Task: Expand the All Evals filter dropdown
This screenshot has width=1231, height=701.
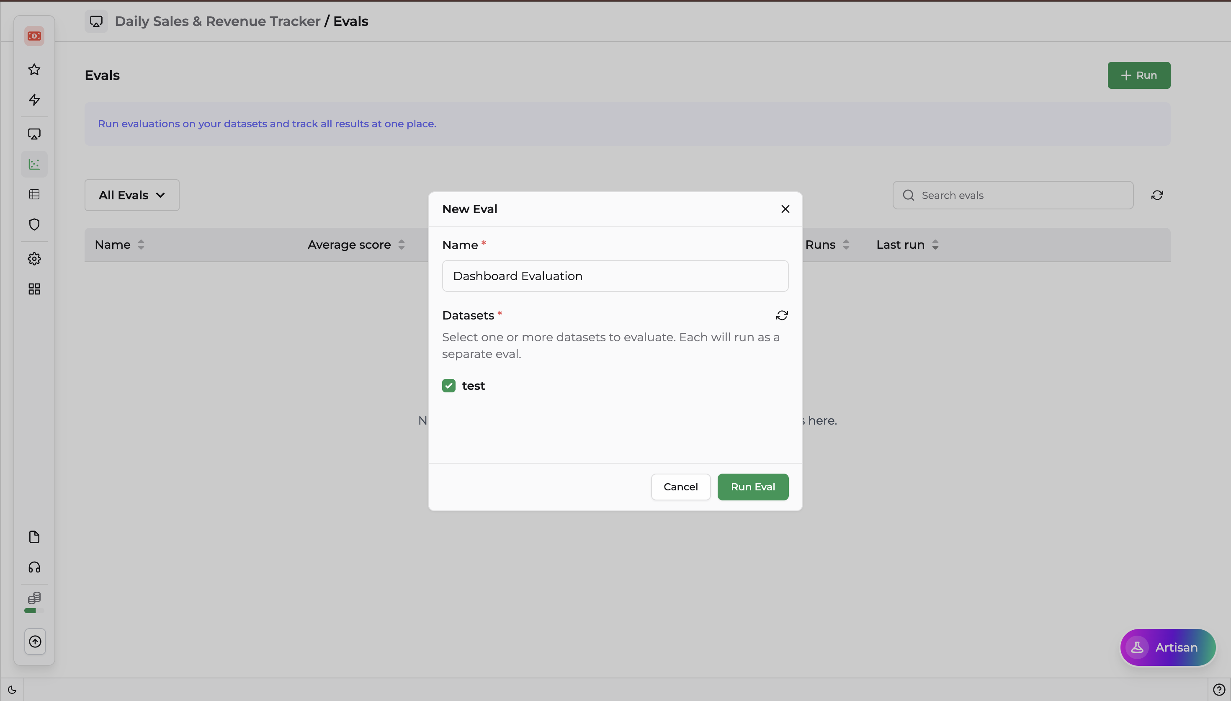Action: pyautogui.click(x=132, y=195)
